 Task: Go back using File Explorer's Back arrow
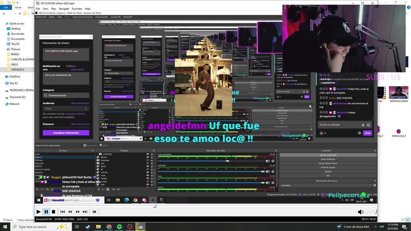pyautogui.click(x=4, y=13)
